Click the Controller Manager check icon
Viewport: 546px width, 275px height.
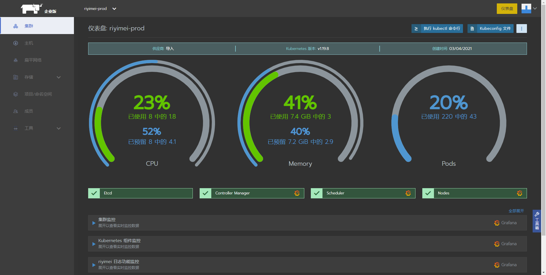tap(205, 193)
